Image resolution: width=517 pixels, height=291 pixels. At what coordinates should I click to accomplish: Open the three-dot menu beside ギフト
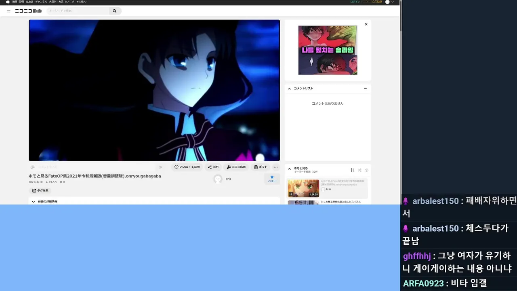pyautogui.click(x=276, y=167)
